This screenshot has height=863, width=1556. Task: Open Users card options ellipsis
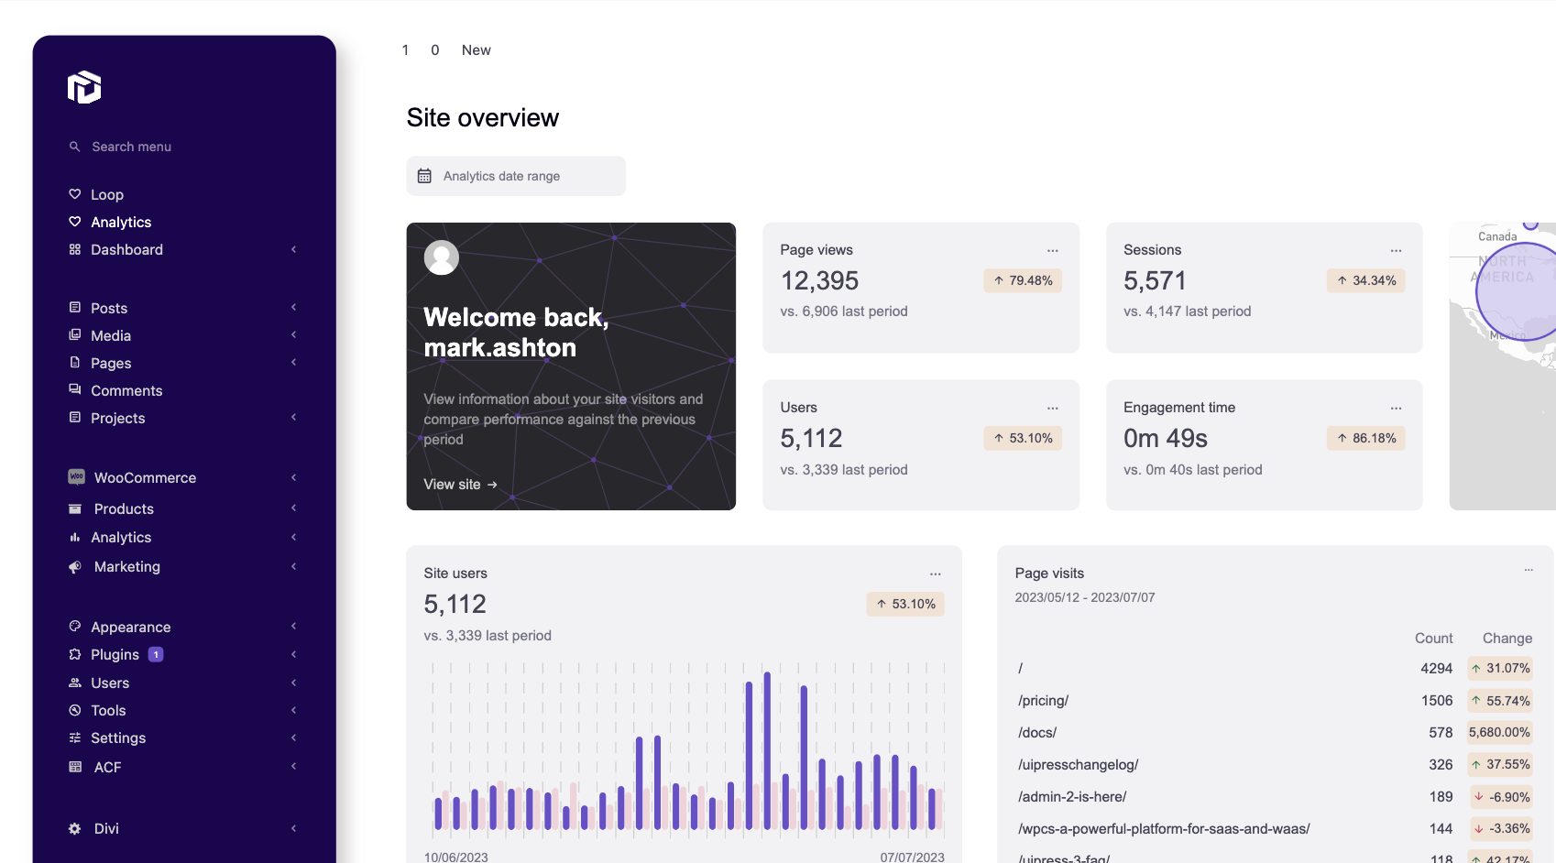click(x=1052, y=408)
